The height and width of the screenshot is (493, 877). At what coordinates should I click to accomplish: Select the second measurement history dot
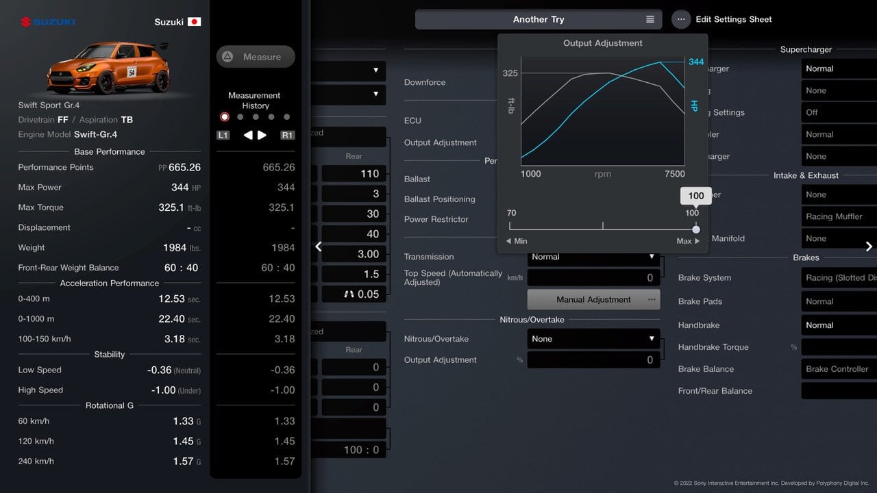pos(240,117)
